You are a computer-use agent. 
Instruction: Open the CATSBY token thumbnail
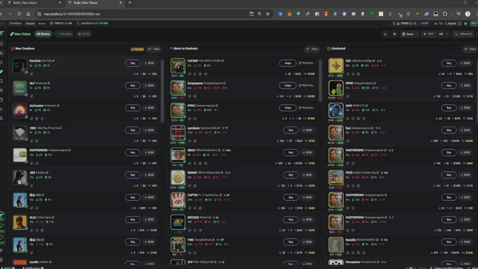pos(178,66)
